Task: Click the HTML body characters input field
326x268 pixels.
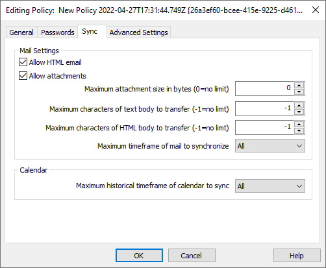Action: [264, 127]
